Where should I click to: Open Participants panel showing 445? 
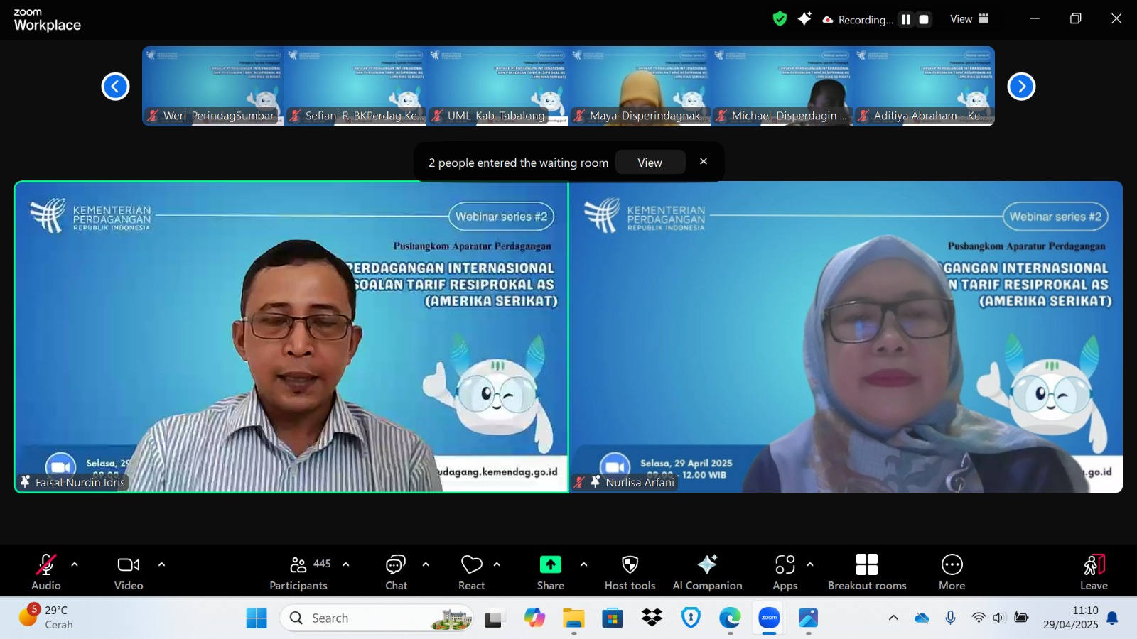[298, 572]
